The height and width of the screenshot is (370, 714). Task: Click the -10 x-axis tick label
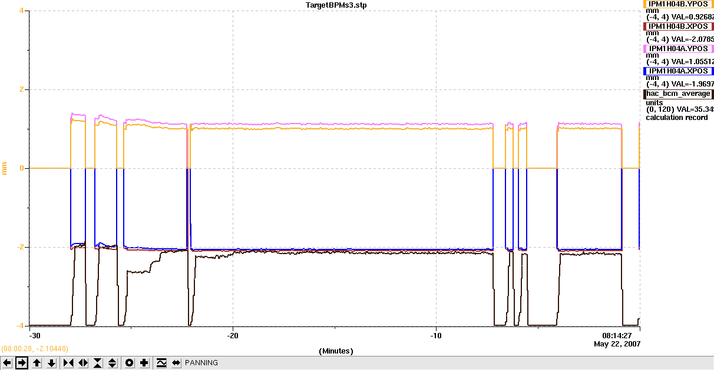(436, 335)
